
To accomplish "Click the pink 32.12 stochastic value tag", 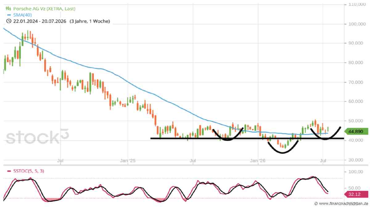I will [357, 194].
